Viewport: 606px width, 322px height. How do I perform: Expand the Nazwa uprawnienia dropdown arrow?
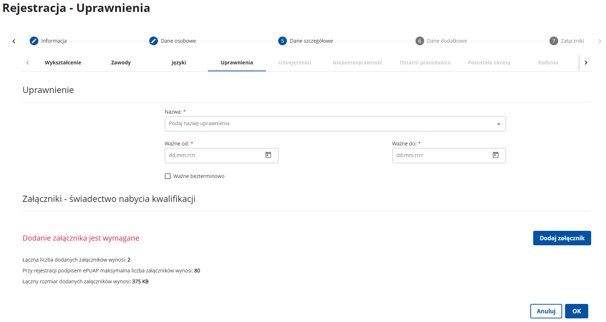499,124
